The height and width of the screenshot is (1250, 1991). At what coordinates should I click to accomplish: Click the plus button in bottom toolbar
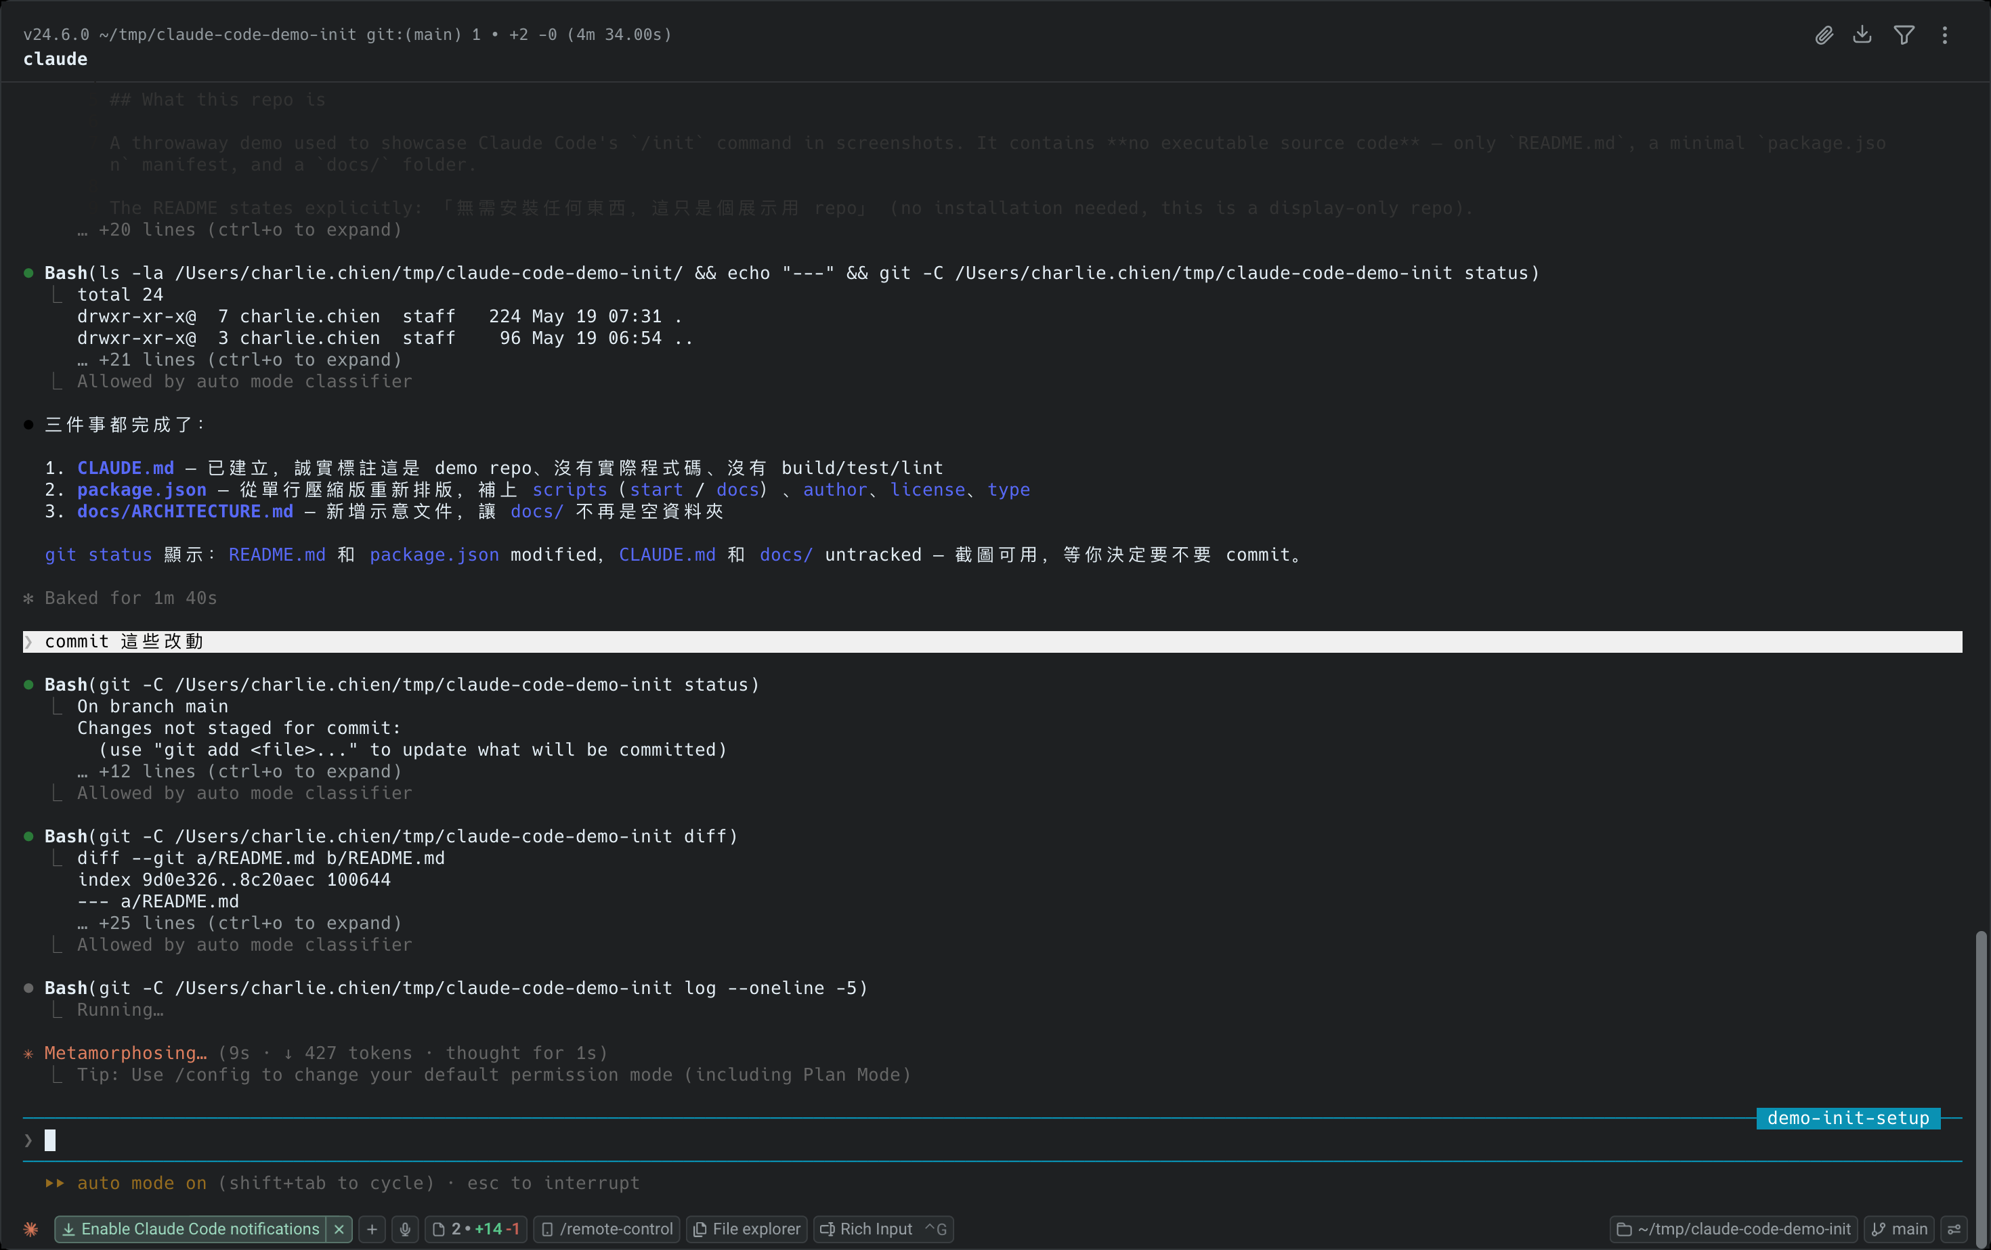372,1229
